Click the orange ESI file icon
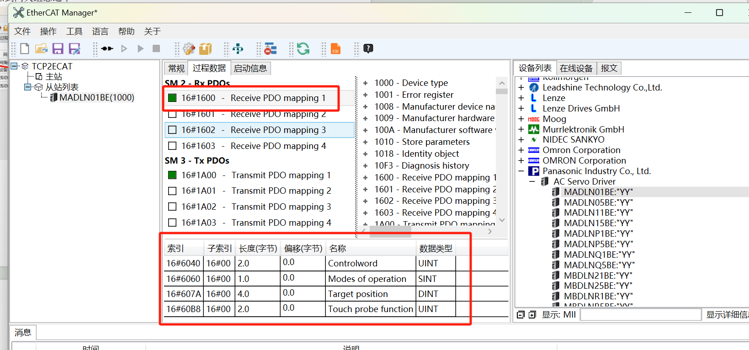The width and height of the screenshot is (749, 350). point(335,48)
